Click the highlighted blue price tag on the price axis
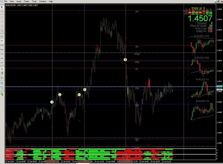The height and width of the screenshot is (164, 223). (x=219, y=86)
